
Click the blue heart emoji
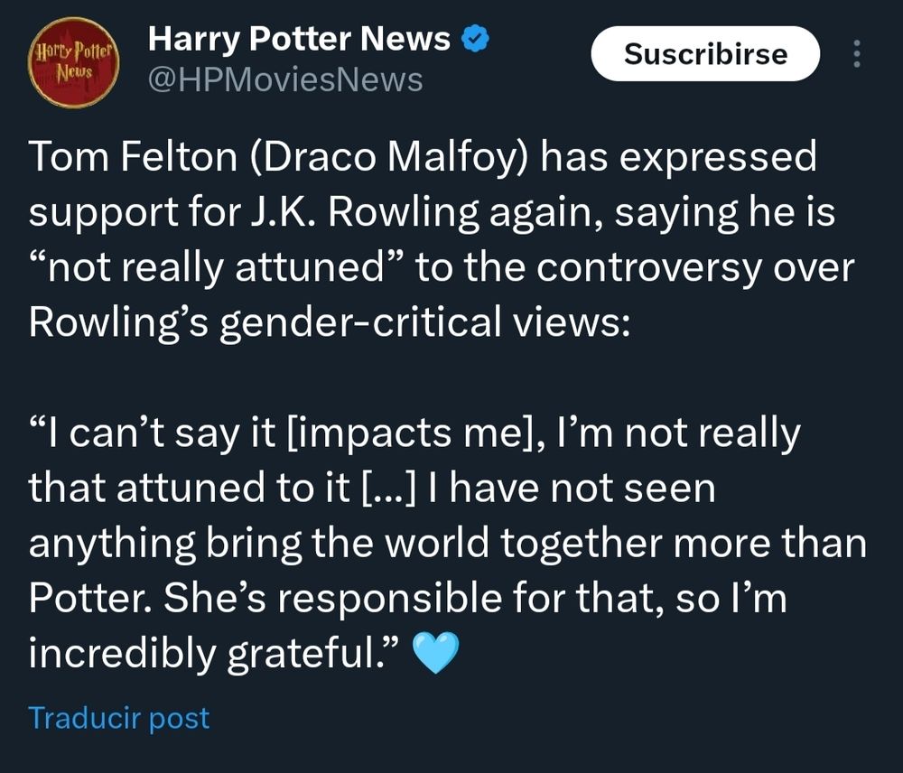pos(435,651)
